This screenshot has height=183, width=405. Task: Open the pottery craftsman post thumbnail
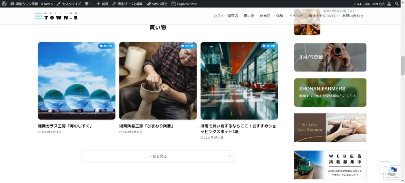(158, 81)
